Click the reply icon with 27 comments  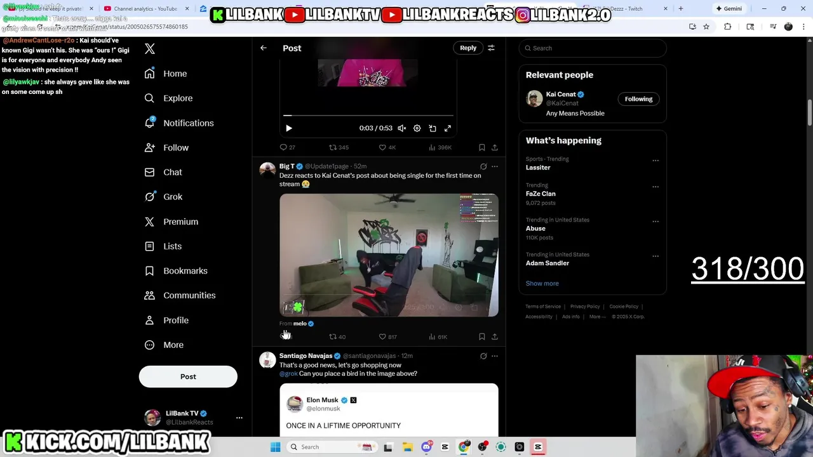(x=288, y=147)
